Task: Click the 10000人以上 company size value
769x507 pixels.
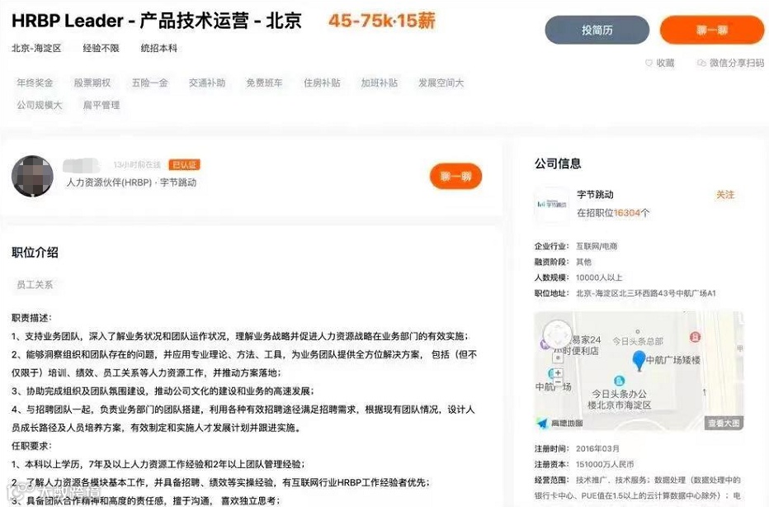Action: [599, 277]
